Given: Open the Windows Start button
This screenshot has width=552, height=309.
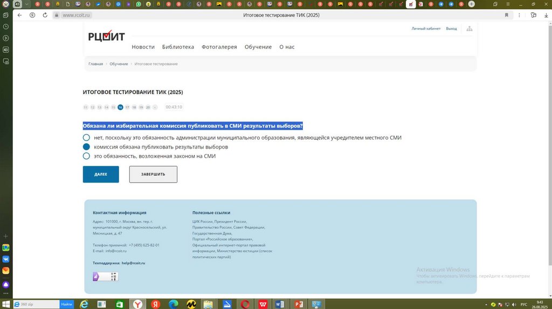Looking at the screenshot, I should click(x=6, y=304).
